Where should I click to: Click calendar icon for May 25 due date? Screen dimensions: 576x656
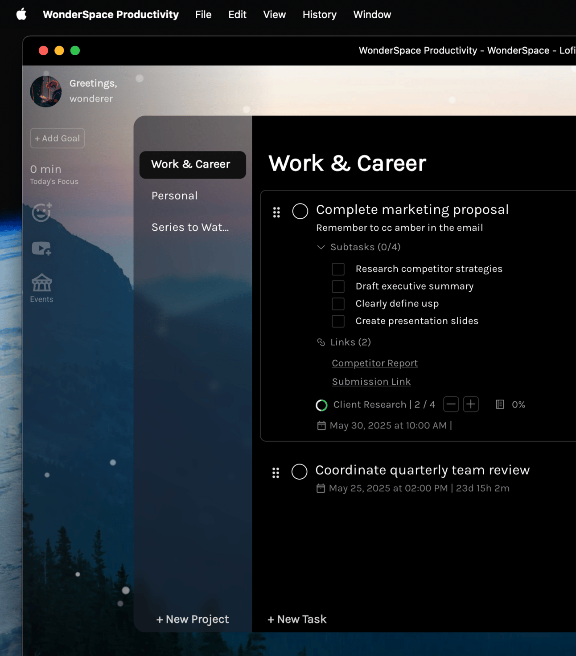tap(321, 489)
